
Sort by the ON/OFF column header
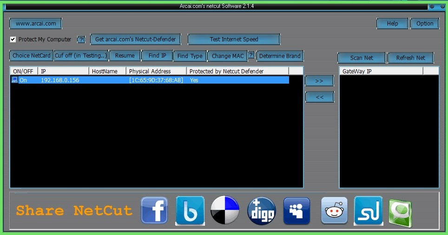coord(24,71)
